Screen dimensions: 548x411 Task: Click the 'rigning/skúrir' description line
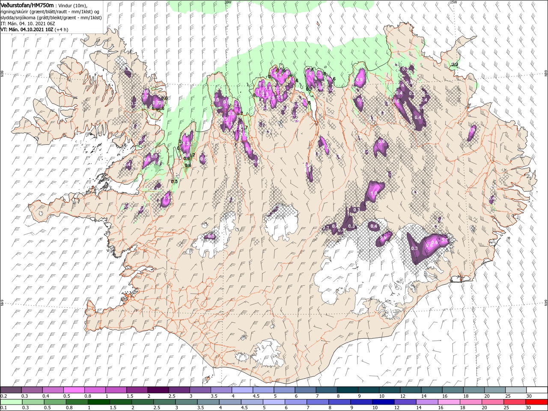(49, 12)
